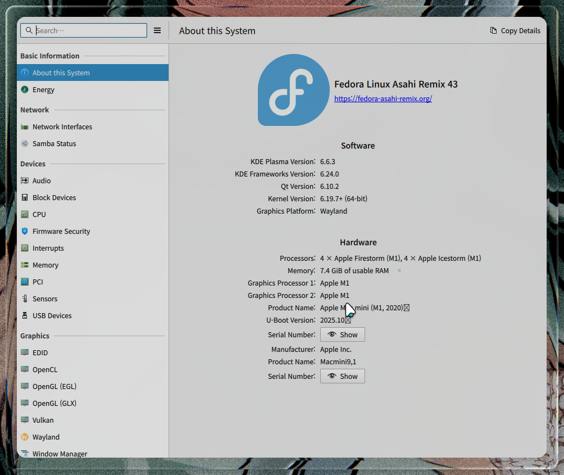Click the OpenGL (GLX) monitor icon
Image resolution: width=564 pixels, height=475 pixels.
point(25,404)
